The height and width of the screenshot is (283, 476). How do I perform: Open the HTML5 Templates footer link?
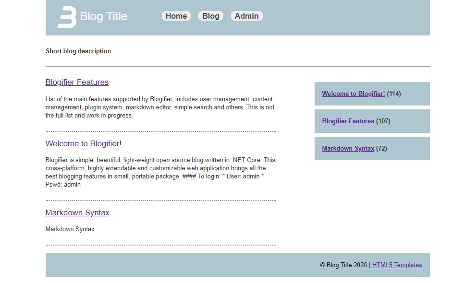(x=397, y=265)
